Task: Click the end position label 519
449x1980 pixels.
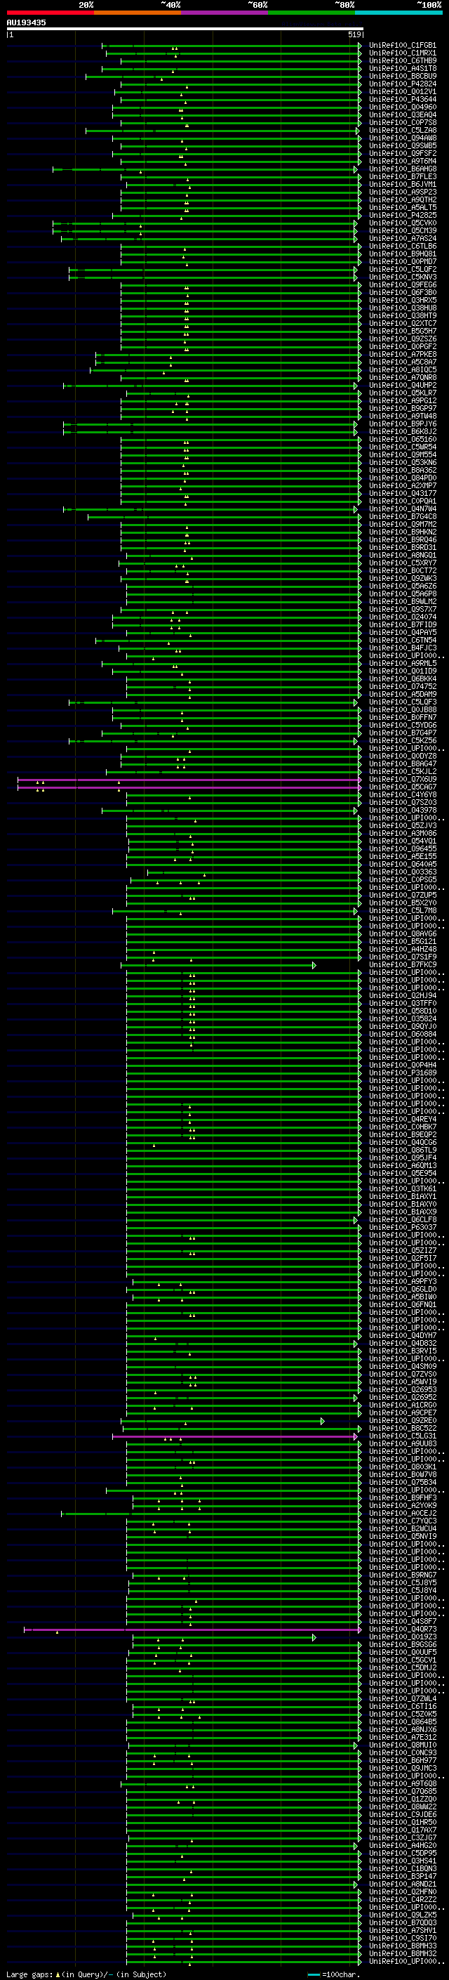Action: click(x=354, y=34)
